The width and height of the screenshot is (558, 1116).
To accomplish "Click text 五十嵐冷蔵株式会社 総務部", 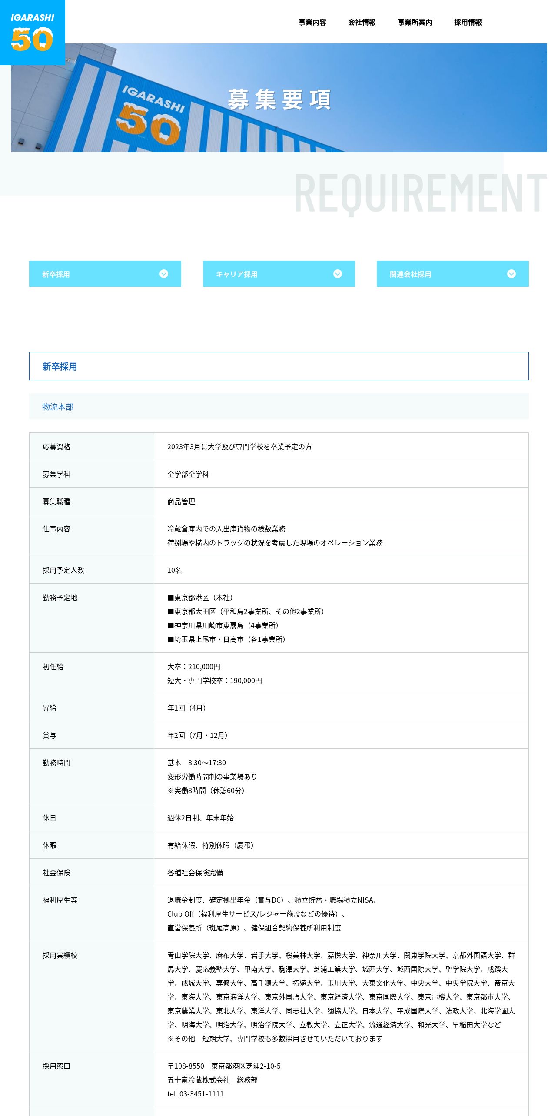I will (213, 1080).
